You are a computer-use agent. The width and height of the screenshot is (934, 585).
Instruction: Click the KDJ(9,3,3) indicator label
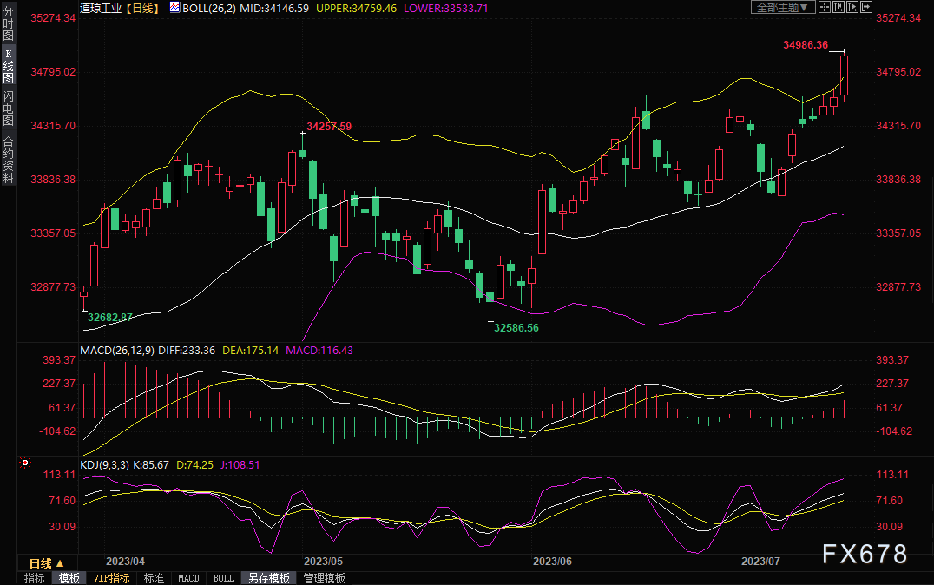point(104,464)
